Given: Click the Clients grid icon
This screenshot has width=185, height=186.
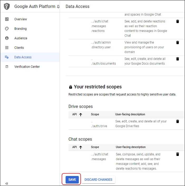Looking at the screenshot, I should coord(7,47).
